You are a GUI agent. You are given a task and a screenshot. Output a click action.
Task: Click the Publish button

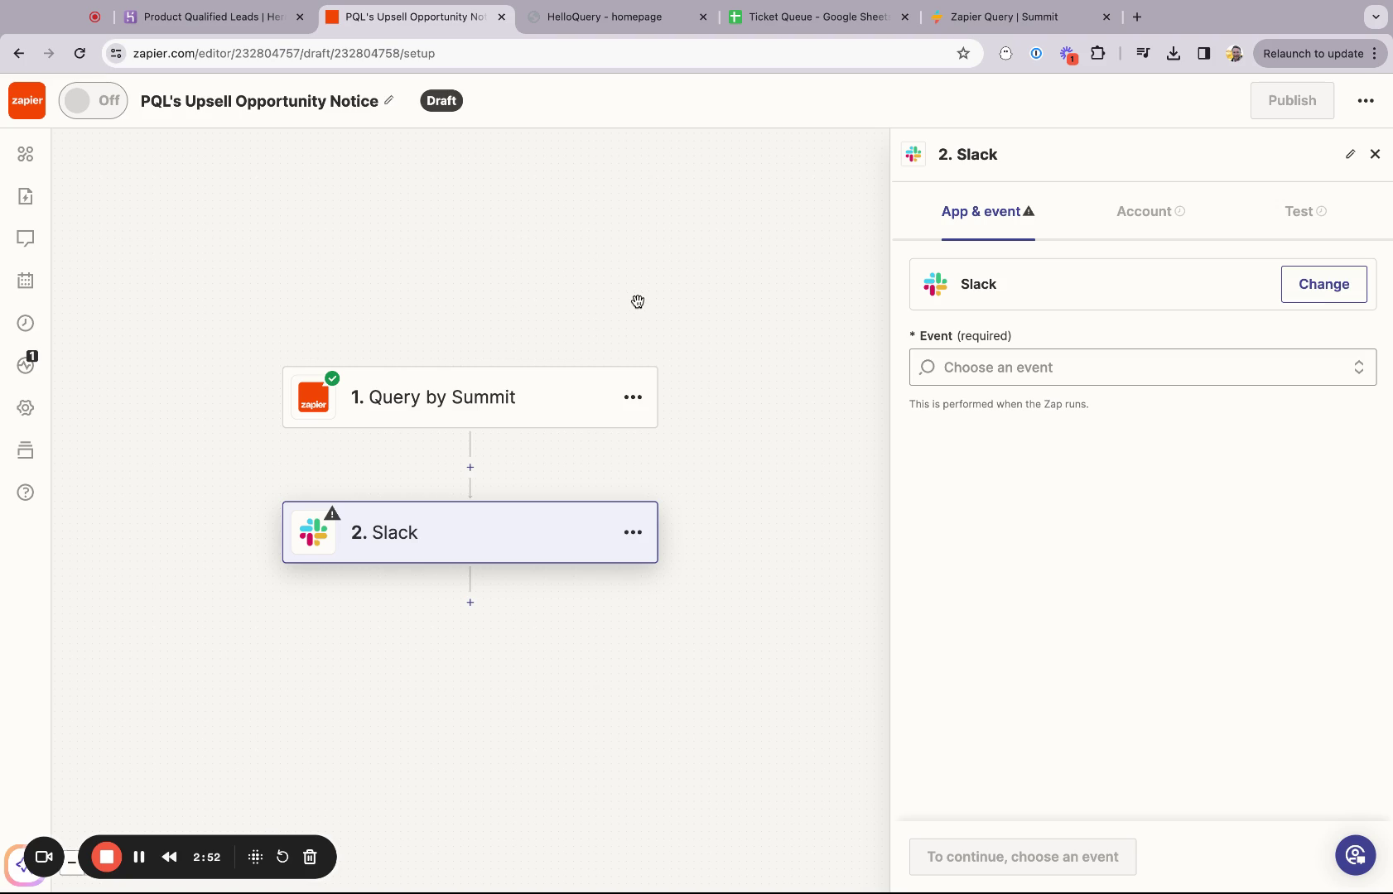[1292, 100]
